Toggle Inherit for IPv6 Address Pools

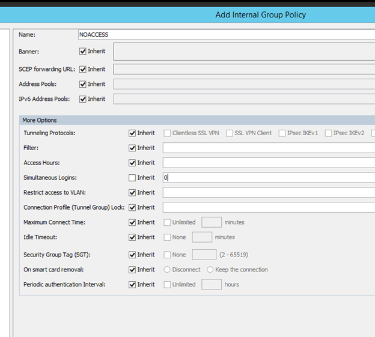[x=83, y=99]
